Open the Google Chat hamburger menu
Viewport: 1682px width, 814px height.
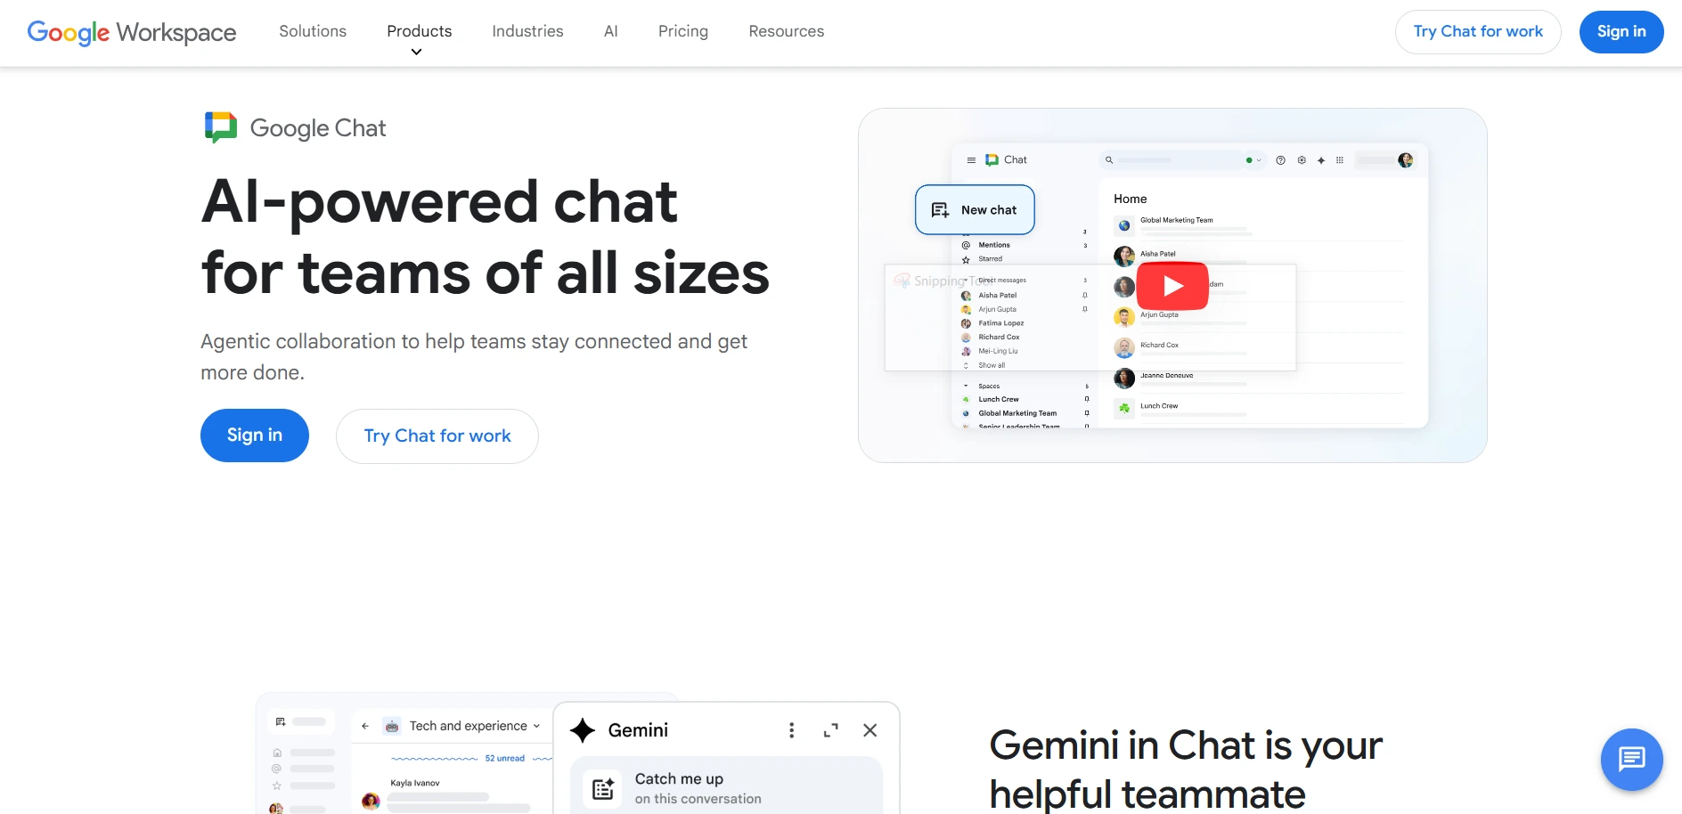coord(971,159)
